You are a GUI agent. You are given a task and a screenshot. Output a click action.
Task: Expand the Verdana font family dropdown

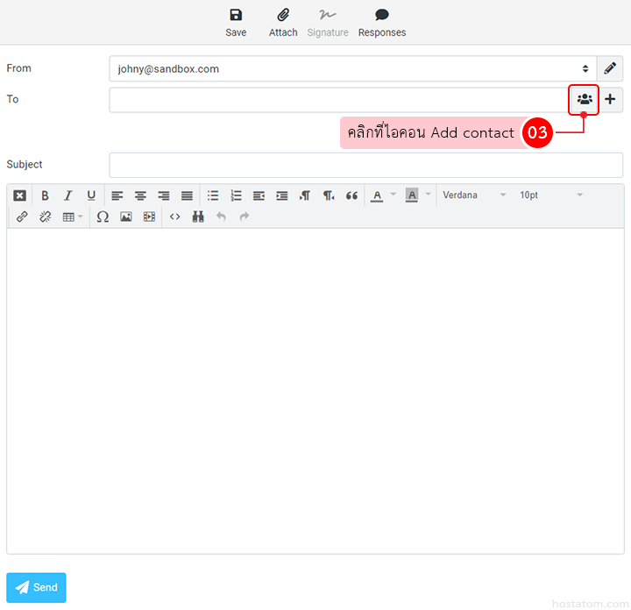(x=474, y=195)
